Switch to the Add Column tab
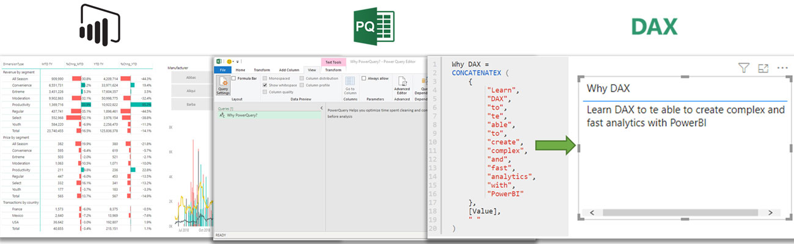 point(289,70)
